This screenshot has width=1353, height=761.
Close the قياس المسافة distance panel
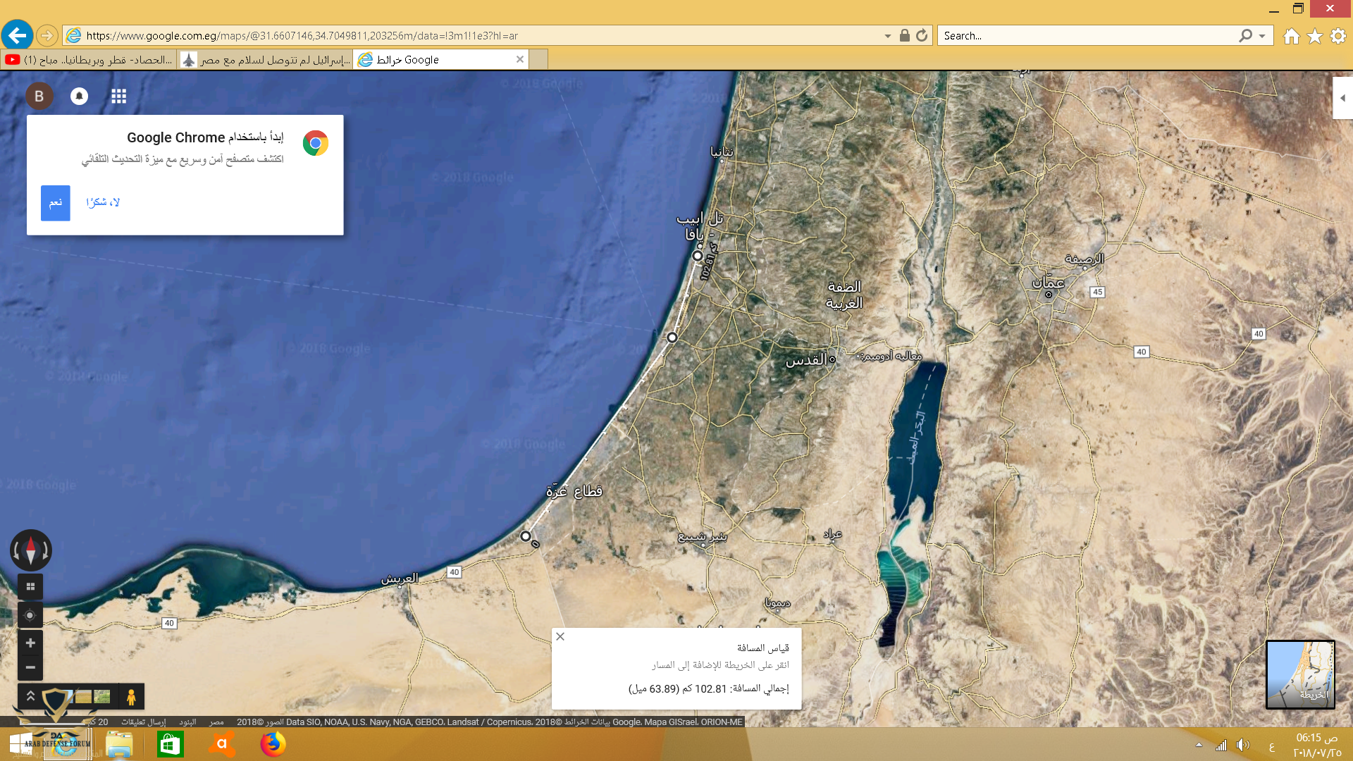[560, 636]
